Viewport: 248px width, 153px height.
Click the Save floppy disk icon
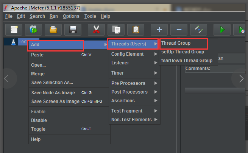click(x=73, y=30)
